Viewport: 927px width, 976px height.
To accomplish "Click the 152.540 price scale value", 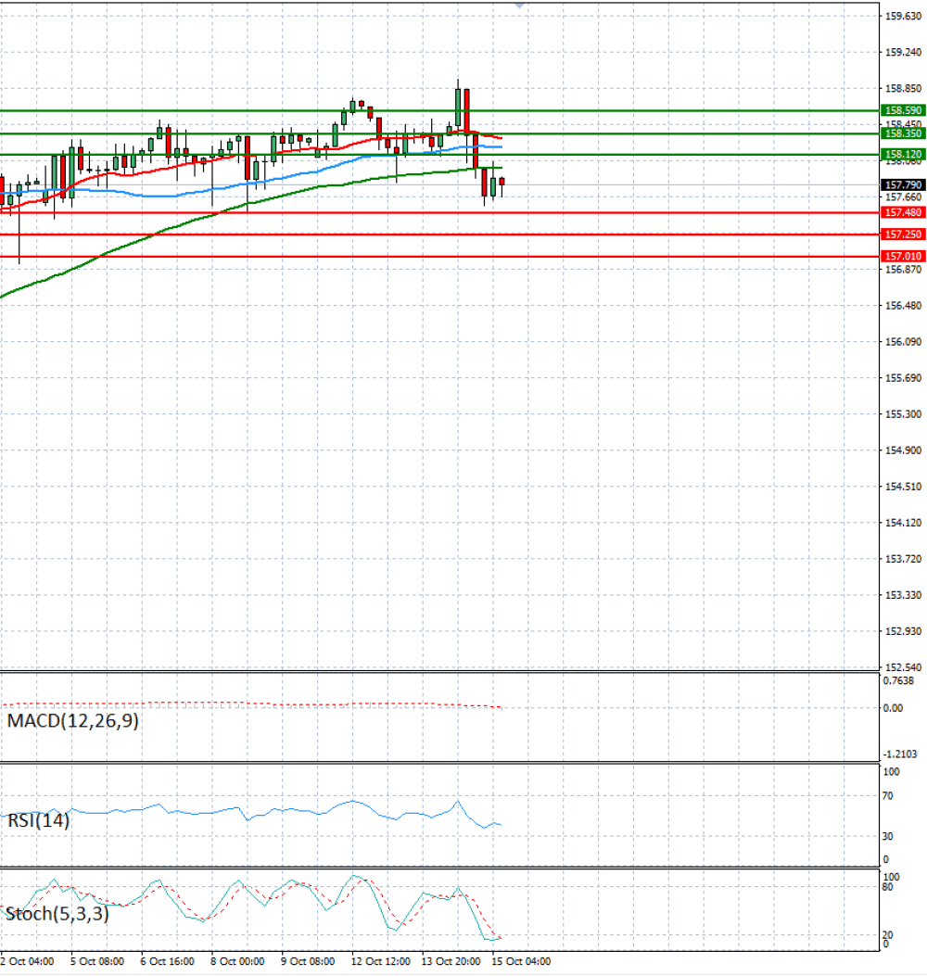I will pyautogui.click(x=903, y=667).
